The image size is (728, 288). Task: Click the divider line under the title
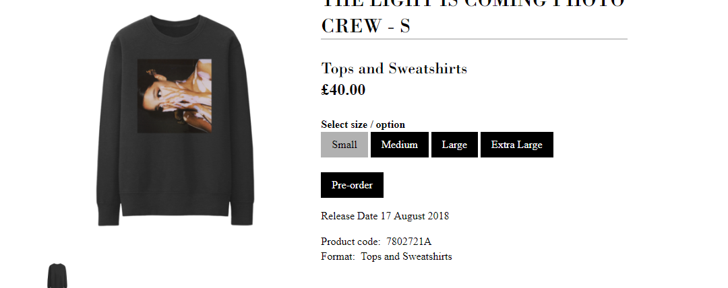click(x=474, y=40)
